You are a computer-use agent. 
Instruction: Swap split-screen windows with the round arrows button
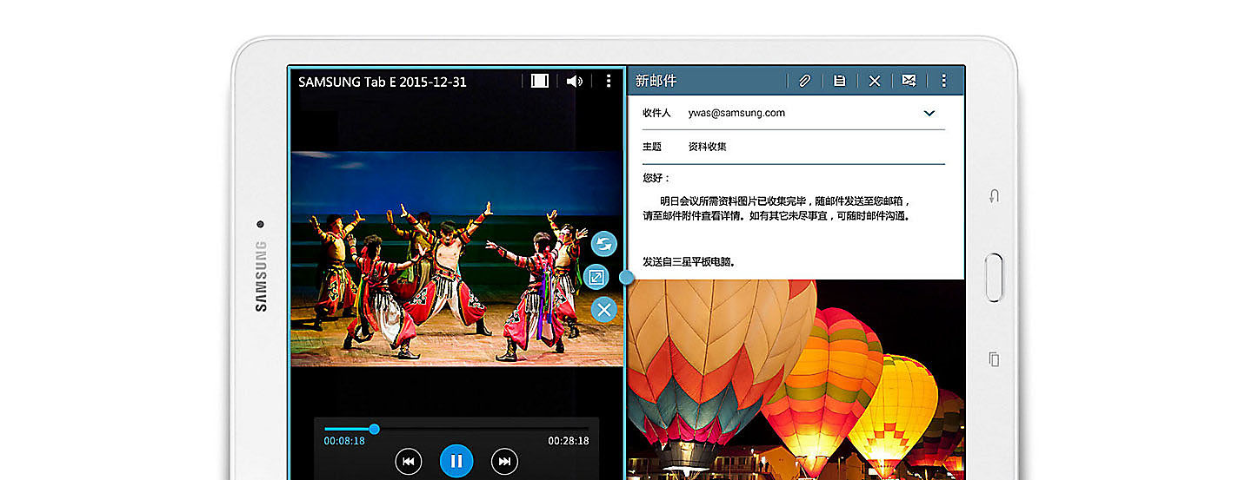604,244
